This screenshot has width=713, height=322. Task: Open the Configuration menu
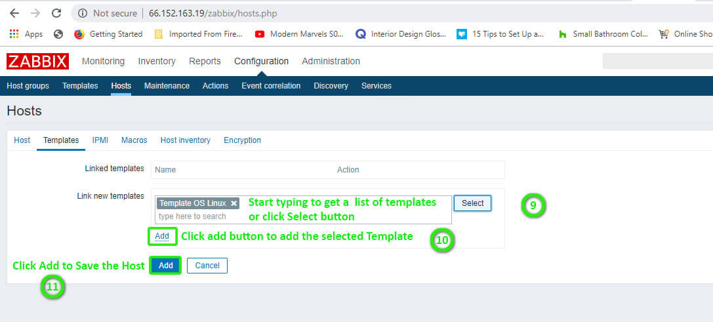pyautogui.click(x=262, y=61)
